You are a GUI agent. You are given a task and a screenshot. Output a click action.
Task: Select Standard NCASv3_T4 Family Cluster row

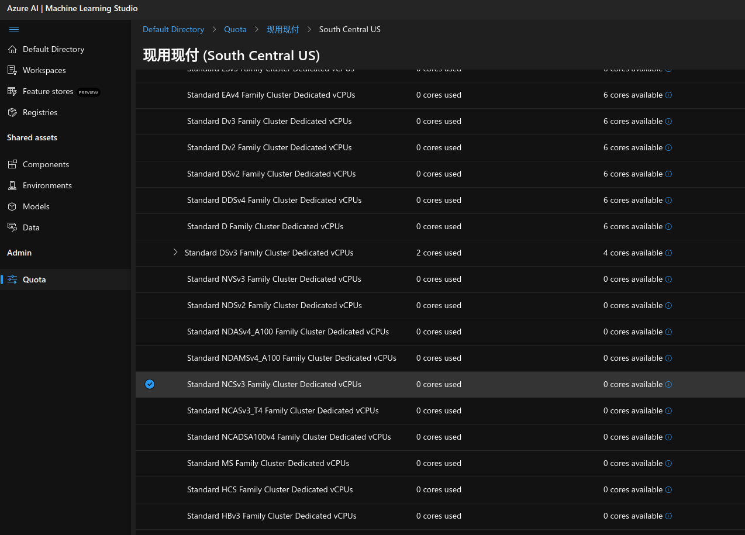(x=440, y=410)
